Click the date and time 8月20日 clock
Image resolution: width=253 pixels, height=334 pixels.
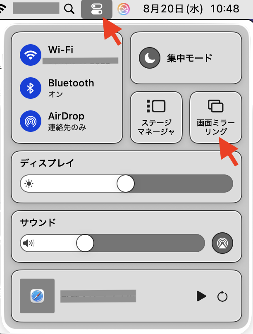tap(191, 9)
